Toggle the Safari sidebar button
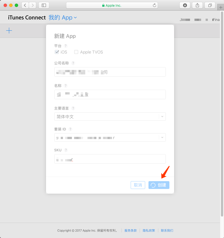The height and width of the screenshot is (238, 224). pos(44,6)
